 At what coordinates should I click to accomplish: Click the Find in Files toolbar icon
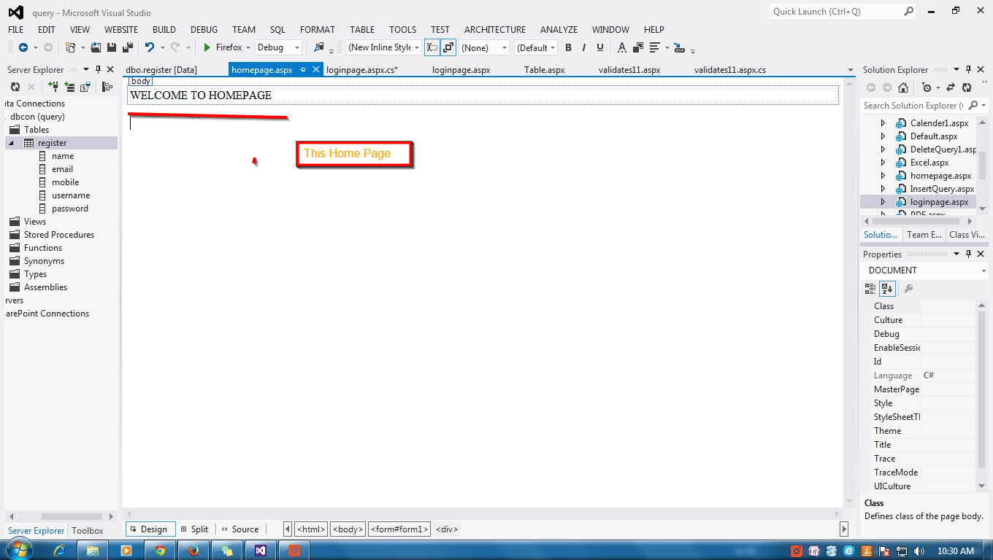[x=318, y=47]
